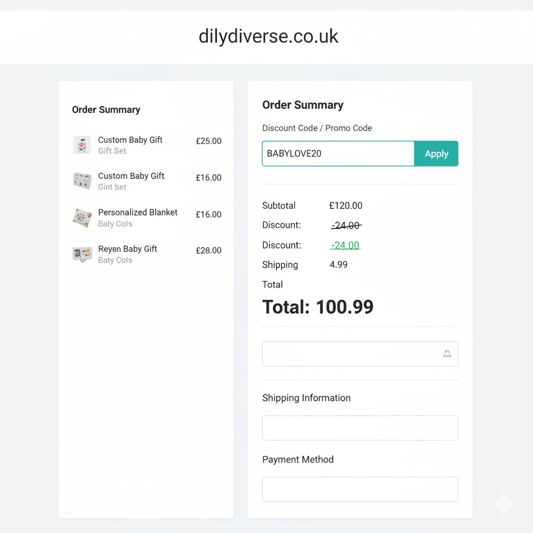Select the Payment Method input field
The height and width of the screenshot is (533, 533).
(x=360, y=489)
